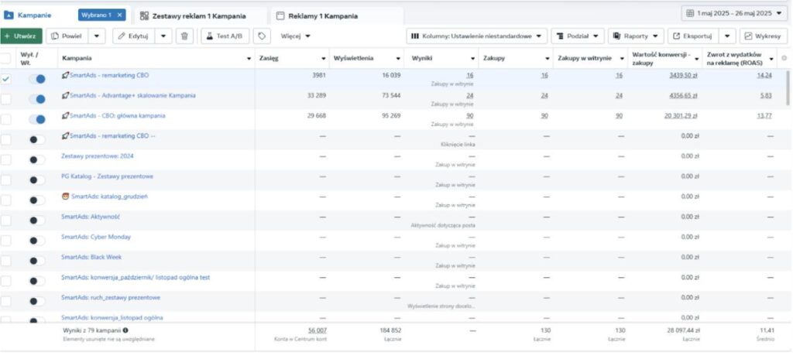Expand the arrow next to Powiel
The width and height of the screenshot is (793, 359).
(97, 36)
